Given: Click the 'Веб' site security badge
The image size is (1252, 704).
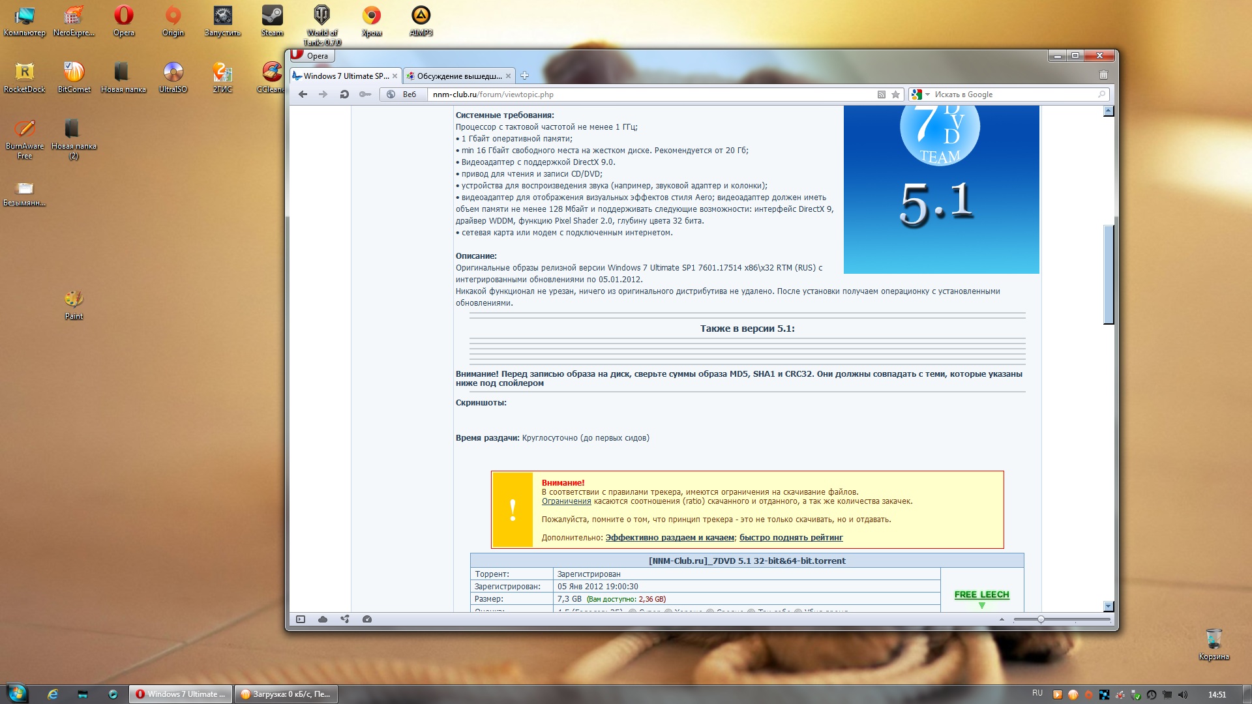Looking at the screenshot, I should (402, 95).
